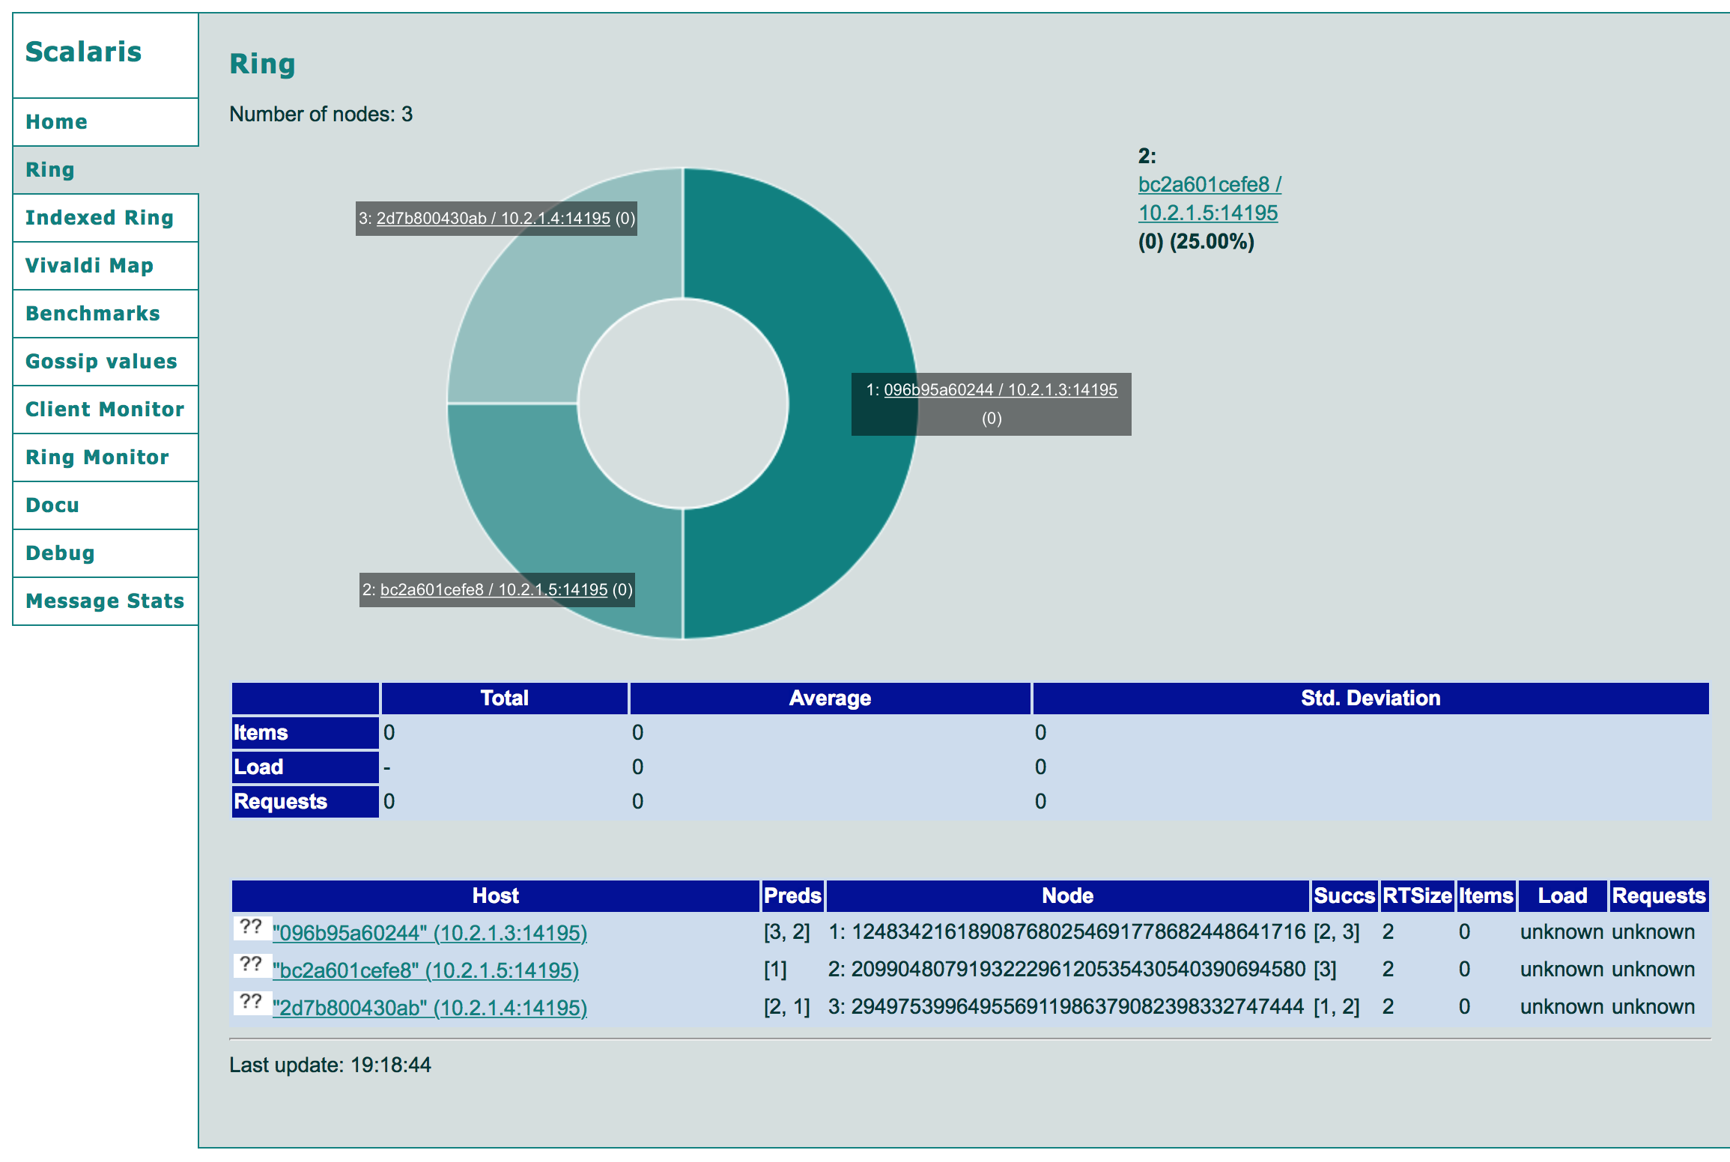Open the Docu sidebar entry
Screen dimensions: 1730x1162
52,505
